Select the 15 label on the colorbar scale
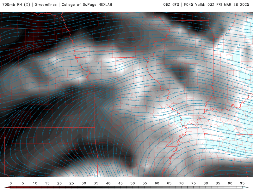 coord(47,183)
